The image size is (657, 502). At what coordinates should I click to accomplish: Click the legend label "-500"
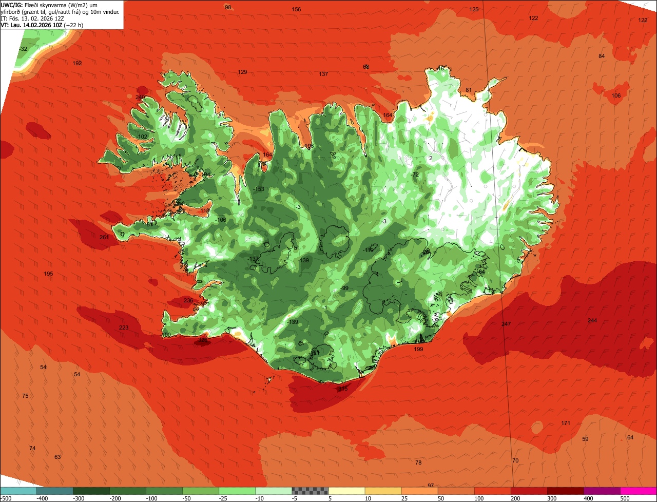[x=6, y=498]
